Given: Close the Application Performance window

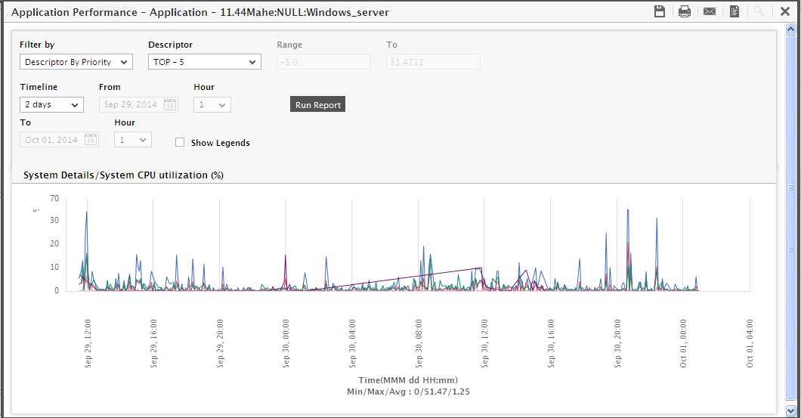Looking at the screenshot, I should point(785,11).
